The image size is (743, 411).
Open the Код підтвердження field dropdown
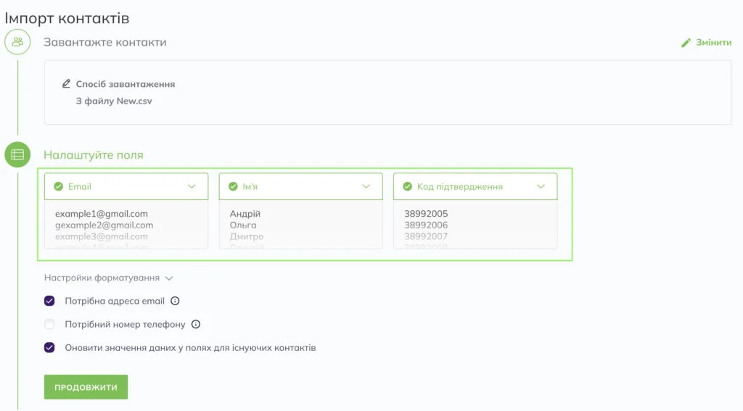[x=475, y=186]
